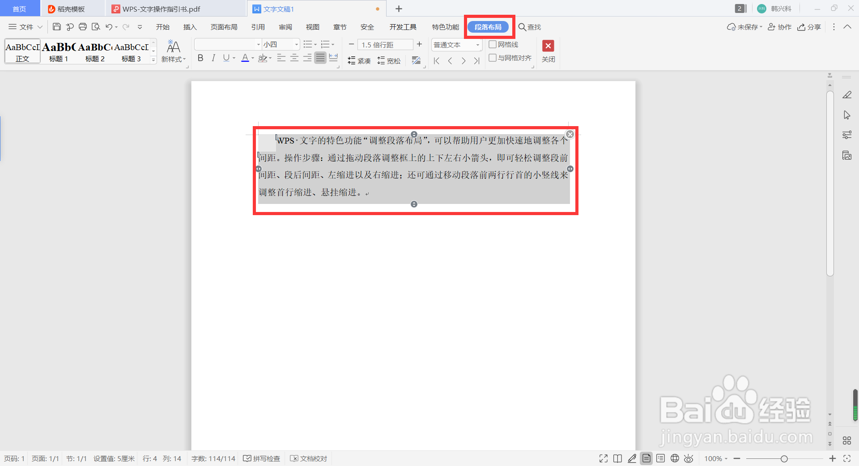The height and width of the screenshot is (466, 859).
Task: Click the font color icon
Action: tap(246, 58)
